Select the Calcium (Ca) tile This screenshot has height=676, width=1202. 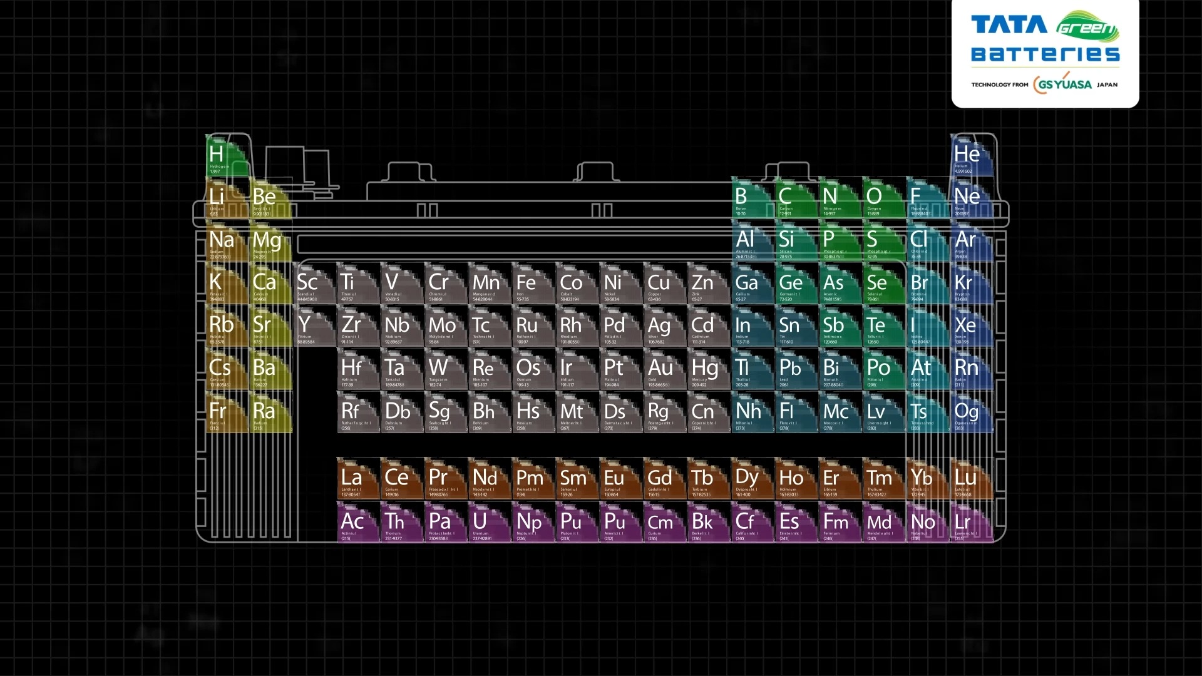(x=271, y=283)
